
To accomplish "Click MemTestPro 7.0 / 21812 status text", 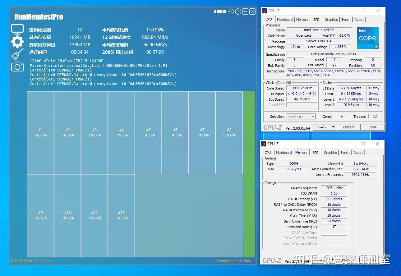I will (31, 261).
